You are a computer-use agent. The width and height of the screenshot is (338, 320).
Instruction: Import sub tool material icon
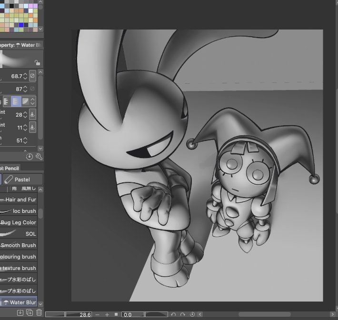(20, 312)
